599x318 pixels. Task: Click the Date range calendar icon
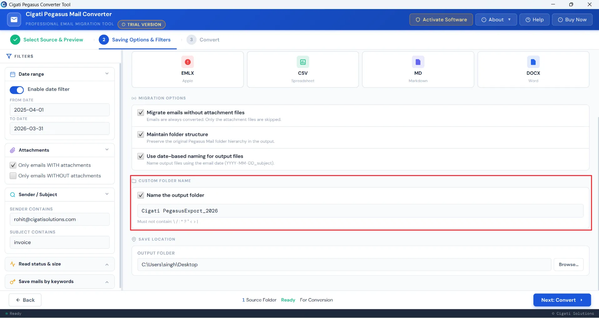click(x=13, y=74)
